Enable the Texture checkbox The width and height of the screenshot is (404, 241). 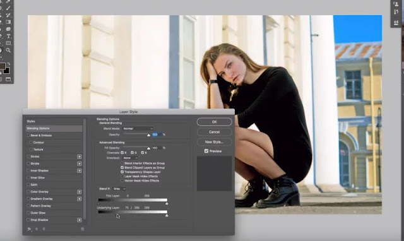point(31,150)
